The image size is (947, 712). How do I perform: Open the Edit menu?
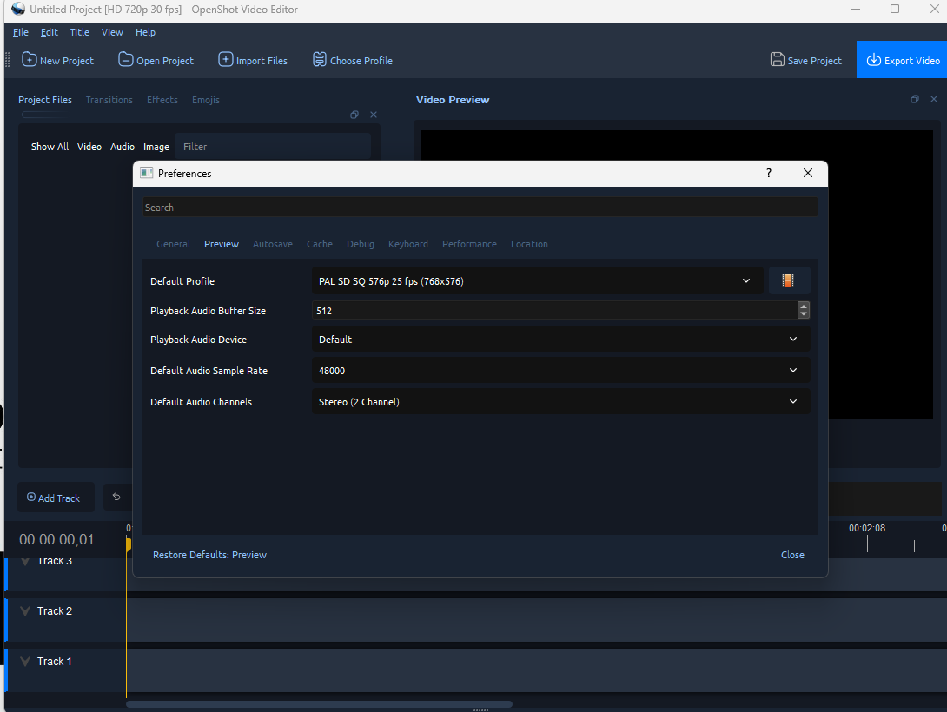[x=49, y=32]
